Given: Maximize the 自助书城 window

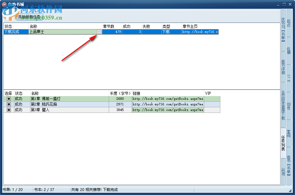Looking at the screenshot, I should [x=284, y=4].
